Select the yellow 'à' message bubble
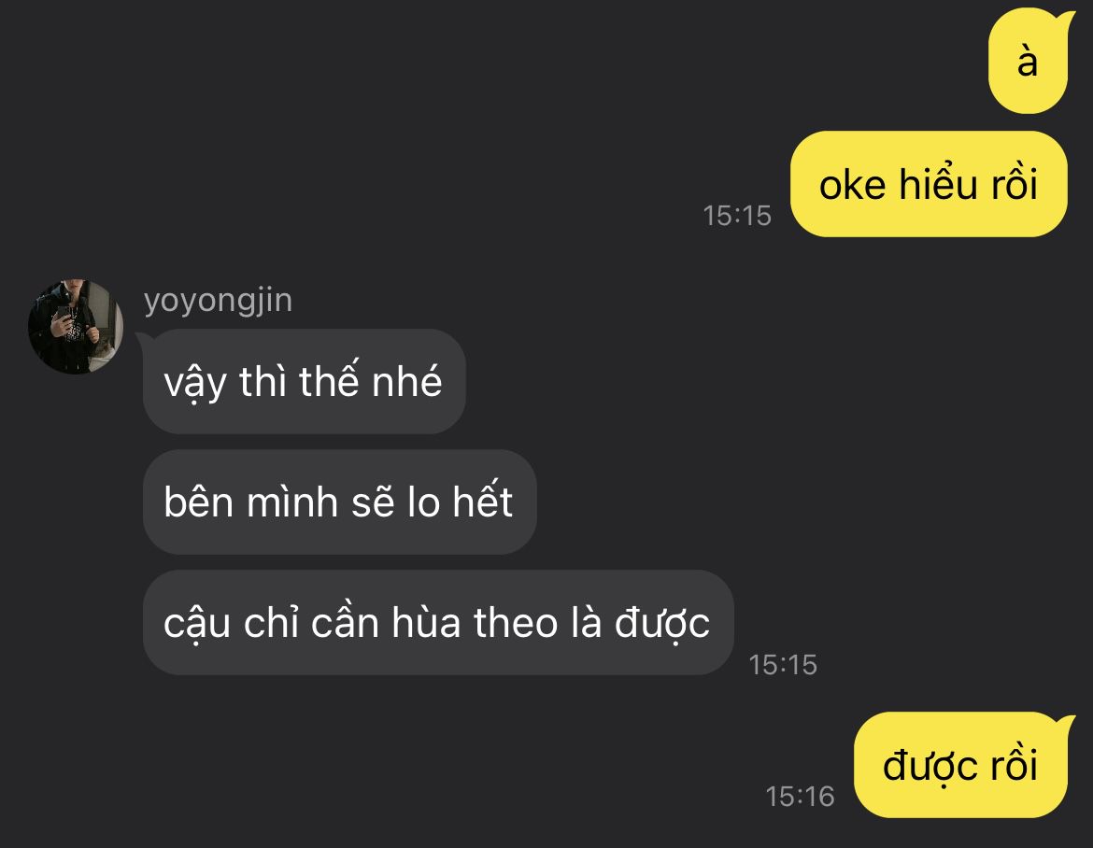1093x848 pixels. (1029, 62)
